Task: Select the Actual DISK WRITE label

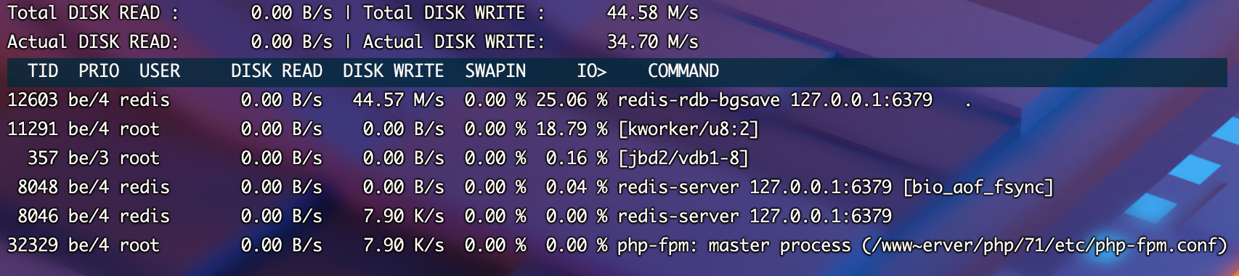Action: pyautogui.click(x=455, y=42)
